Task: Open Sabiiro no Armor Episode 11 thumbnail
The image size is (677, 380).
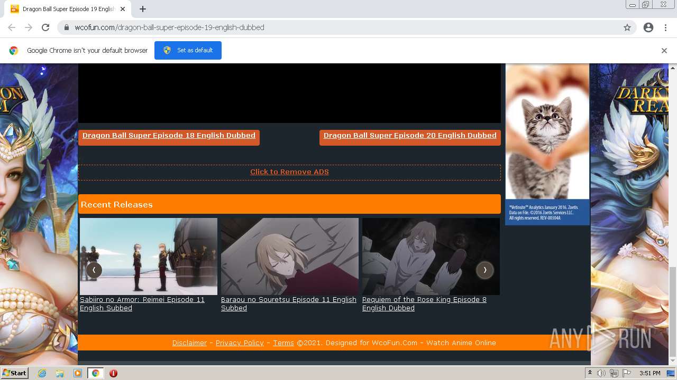Action: point(149,256)
